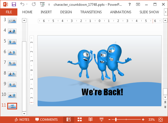Toggle the COMMENTS pane

click(47, 120)
